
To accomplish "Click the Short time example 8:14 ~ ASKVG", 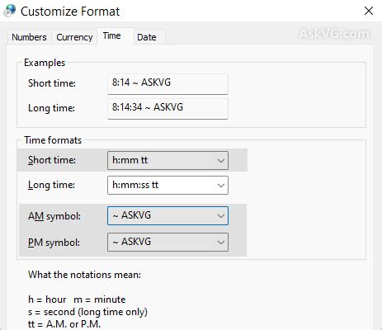I will pyautogui.click(x=167, y=84).
